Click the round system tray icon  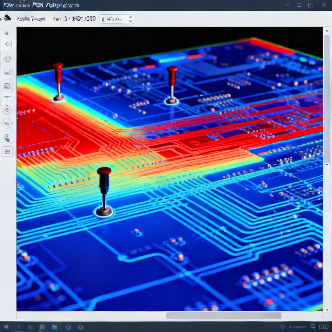pyautogui.click(x=282, y=327)
